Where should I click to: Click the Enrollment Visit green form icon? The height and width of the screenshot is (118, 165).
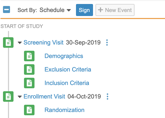(x=8, y=96)
